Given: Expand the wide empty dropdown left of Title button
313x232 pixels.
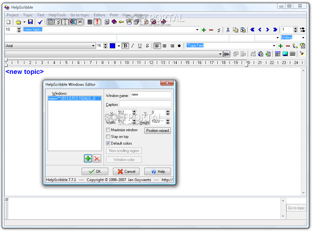Looking at the screenshot, I should pos(220,54).
